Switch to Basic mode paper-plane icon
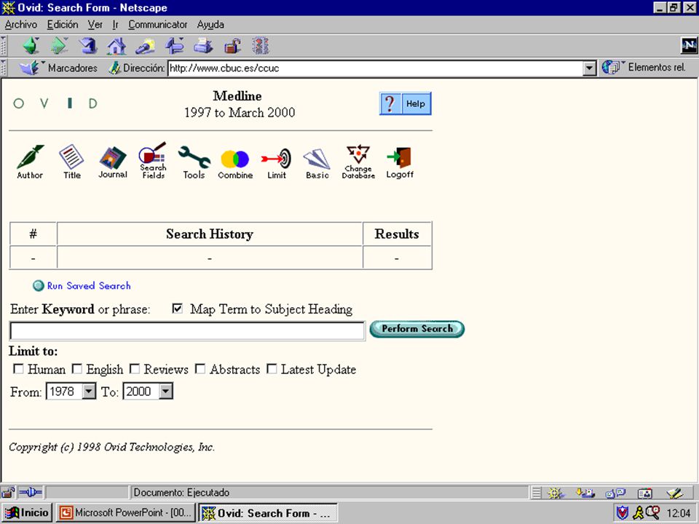The image size is (699, 524). (x=317, y=163)
